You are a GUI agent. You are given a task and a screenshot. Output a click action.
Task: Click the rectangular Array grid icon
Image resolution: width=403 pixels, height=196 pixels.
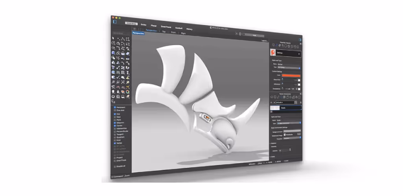[123, 72]
